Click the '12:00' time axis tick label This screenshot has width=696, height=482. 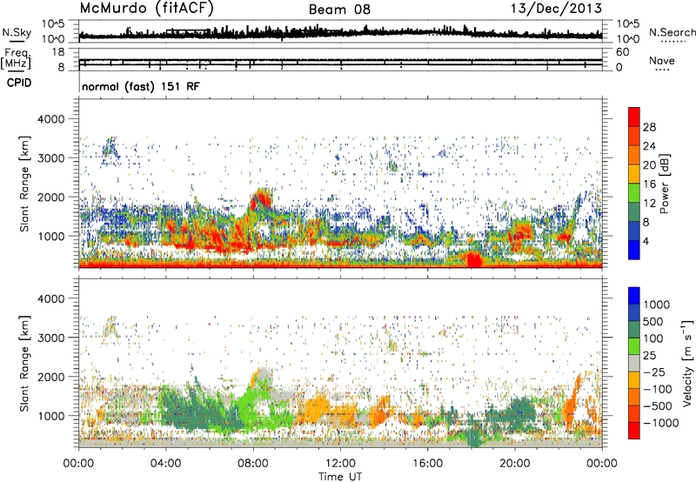340,464
